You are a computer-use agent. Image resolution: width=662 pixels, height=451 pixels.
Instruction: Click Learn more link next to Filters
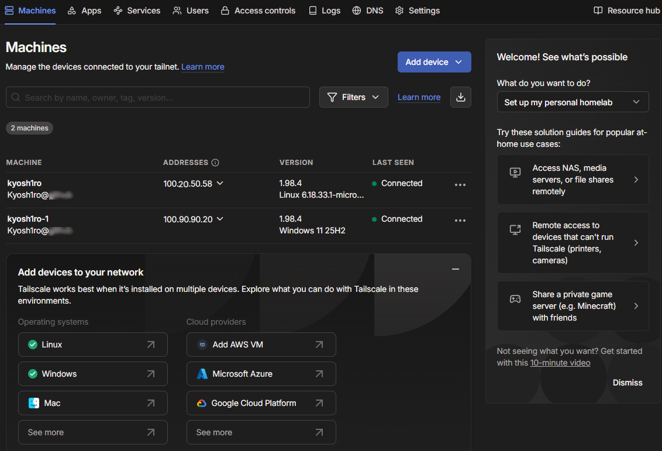(x=419, y=97)
